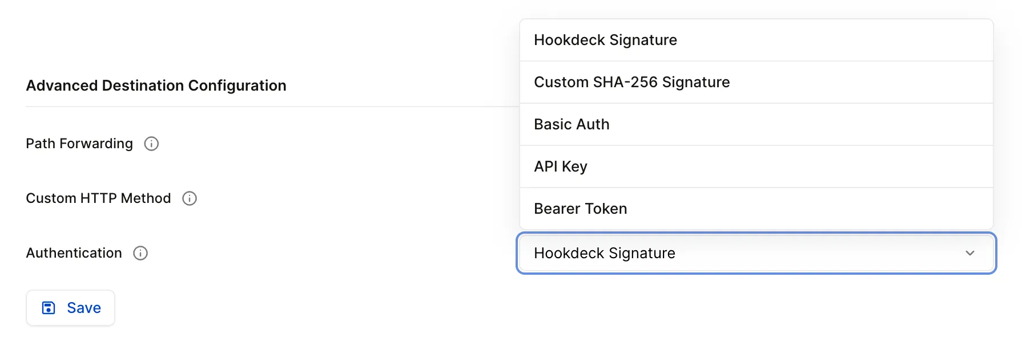Click the chevron on the Authentication selector
The height and width of the screenshot is (342, 1022).
[x=969, y=253]
